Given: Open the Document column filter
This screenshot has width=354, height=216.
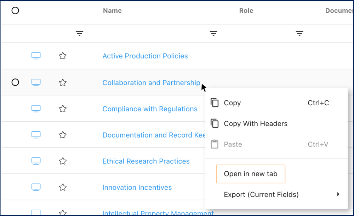Looking at the screenshot, I should pos(299,34).
